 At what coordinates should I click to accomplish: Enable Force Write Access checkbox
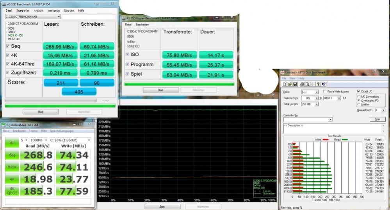pyautogui.click(x=324, y=92)
